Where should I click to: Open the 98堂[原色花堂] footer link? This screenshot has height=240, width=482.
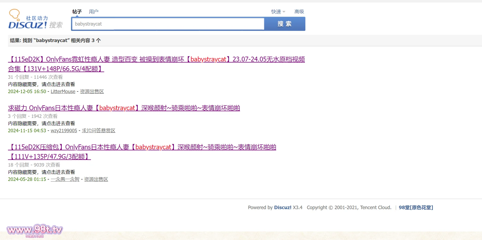415,208
